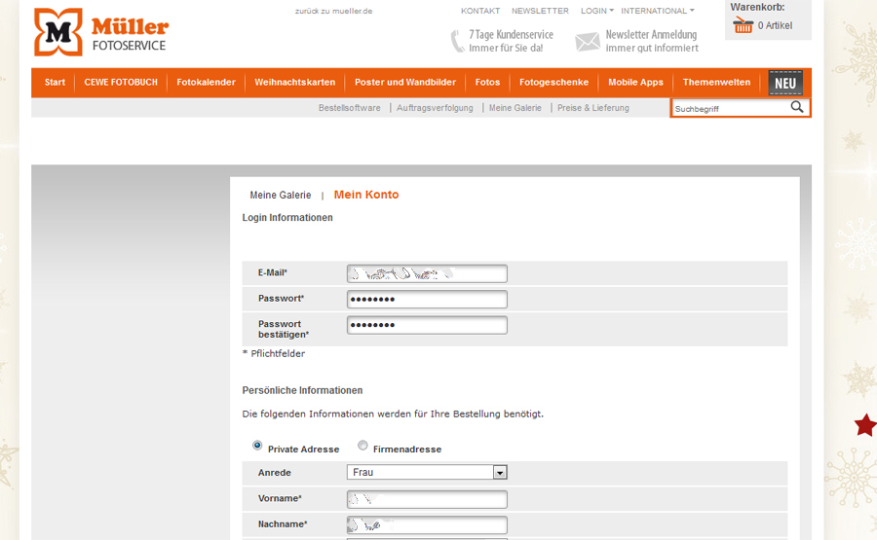Click the Müller Fotoservice logo

pyautogui.click(x=101, y=32)
